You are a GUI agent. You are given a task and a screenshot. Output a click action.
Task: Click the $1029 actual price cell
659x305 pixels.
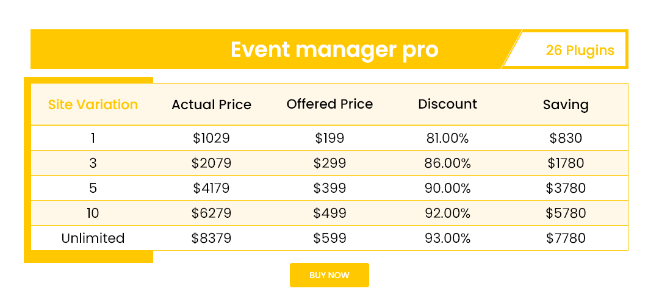click(x=211, y=138)
